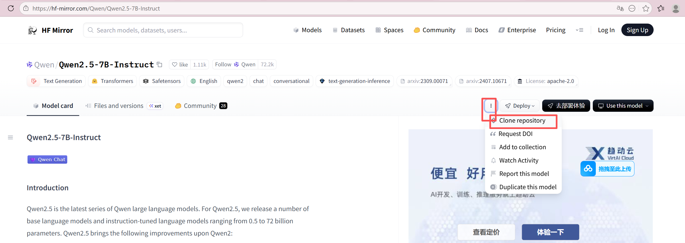
Task: Open the arxiv:2309.00071 tag
Action: pos(424,81)
